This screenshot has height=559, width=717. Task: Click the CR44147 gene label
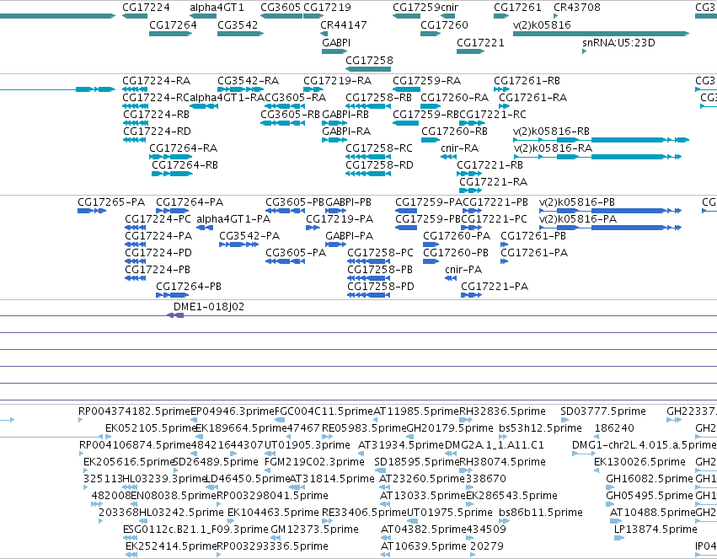[344, 24]
